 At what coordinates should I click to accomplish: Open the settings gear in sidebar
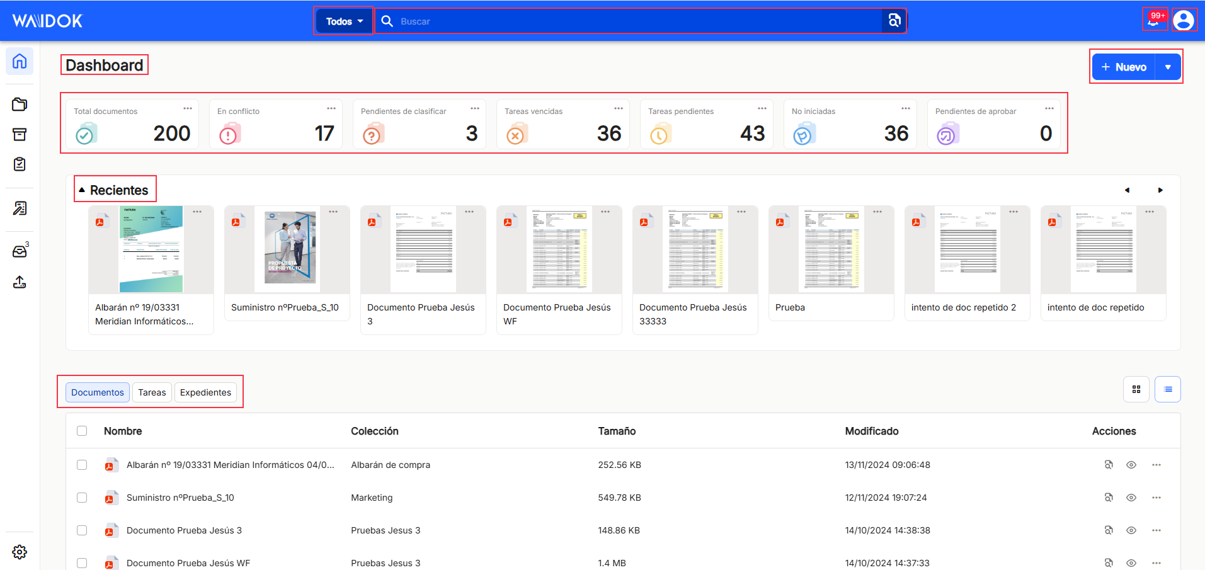pyautogui.click(x=20, y=552)
